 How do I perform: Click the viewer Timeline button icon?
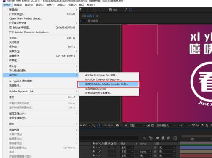click(x=202, y=125)
